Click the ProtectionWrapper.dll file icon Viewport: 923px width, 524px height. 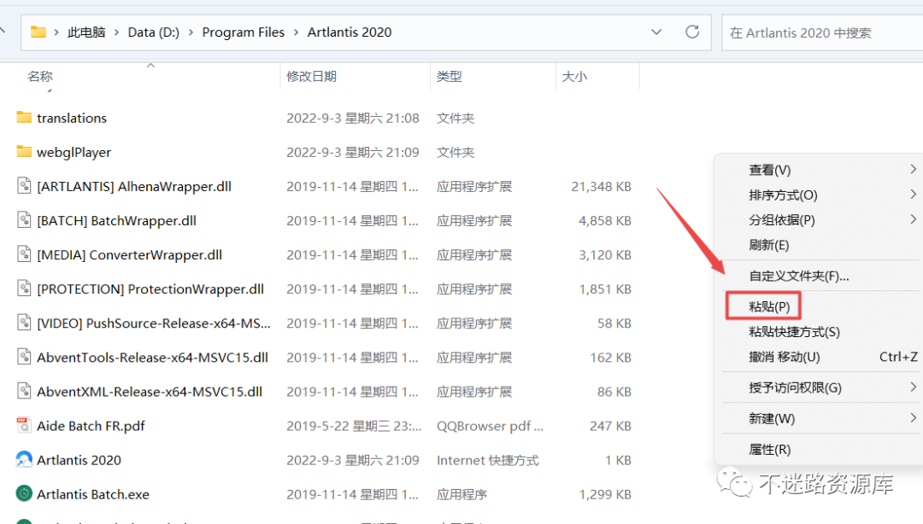pyautogui.click(x=24, y=288)
